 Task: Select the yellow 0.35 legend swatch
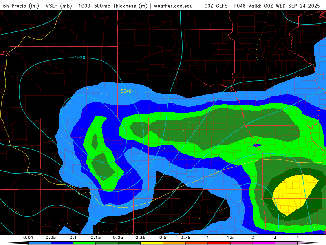152,243
